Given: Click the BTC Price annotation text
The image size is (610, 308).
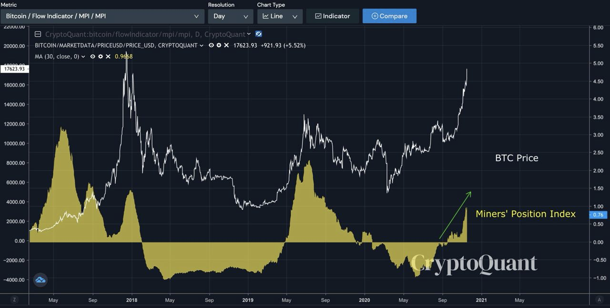Looking at the screenshot, I should [517, 158].
